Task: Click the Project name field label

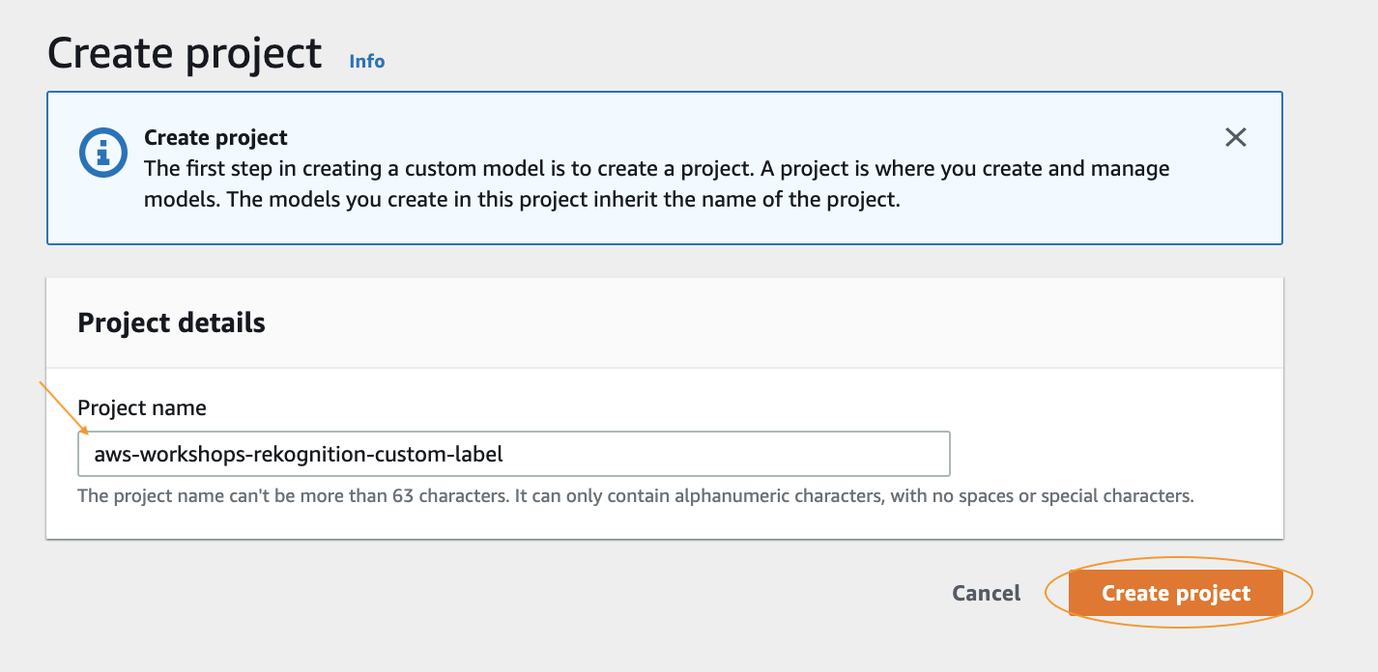Action: (142, 407)
